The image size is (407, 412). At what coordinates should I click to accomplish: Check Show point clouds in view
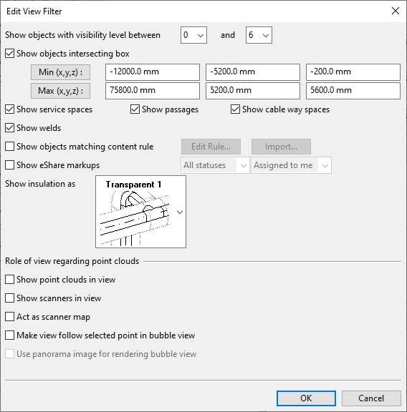point(10,280)
